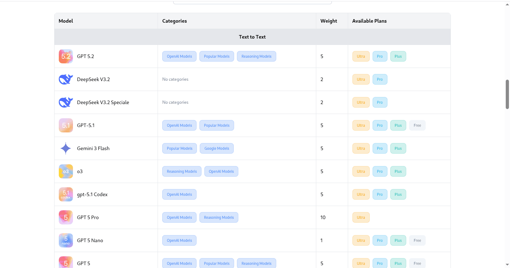Image resolution: width=510 pixels, height=268 pixels.
Task: Click the Ultra plan badge for Gemini 3 Flash
Action: [x=361, y=148]
